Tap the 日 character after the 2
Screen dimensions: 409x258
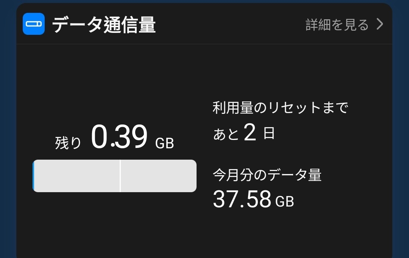click(x=269, y=133)
